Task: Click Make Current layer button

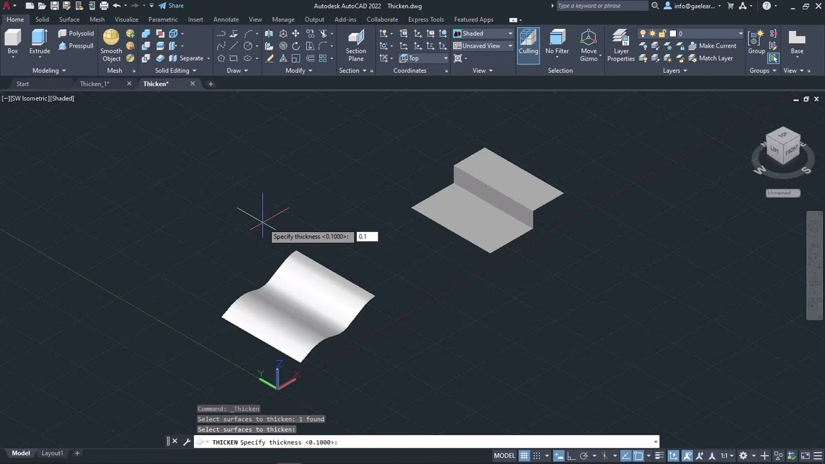Action: [713, 46]
